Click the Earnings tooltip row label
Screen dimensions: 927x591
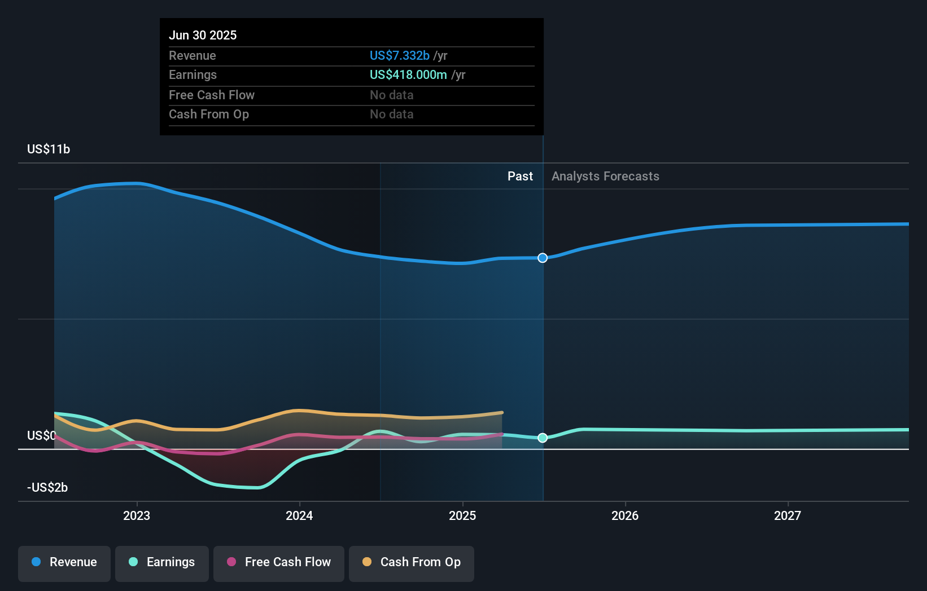point(193,74)
